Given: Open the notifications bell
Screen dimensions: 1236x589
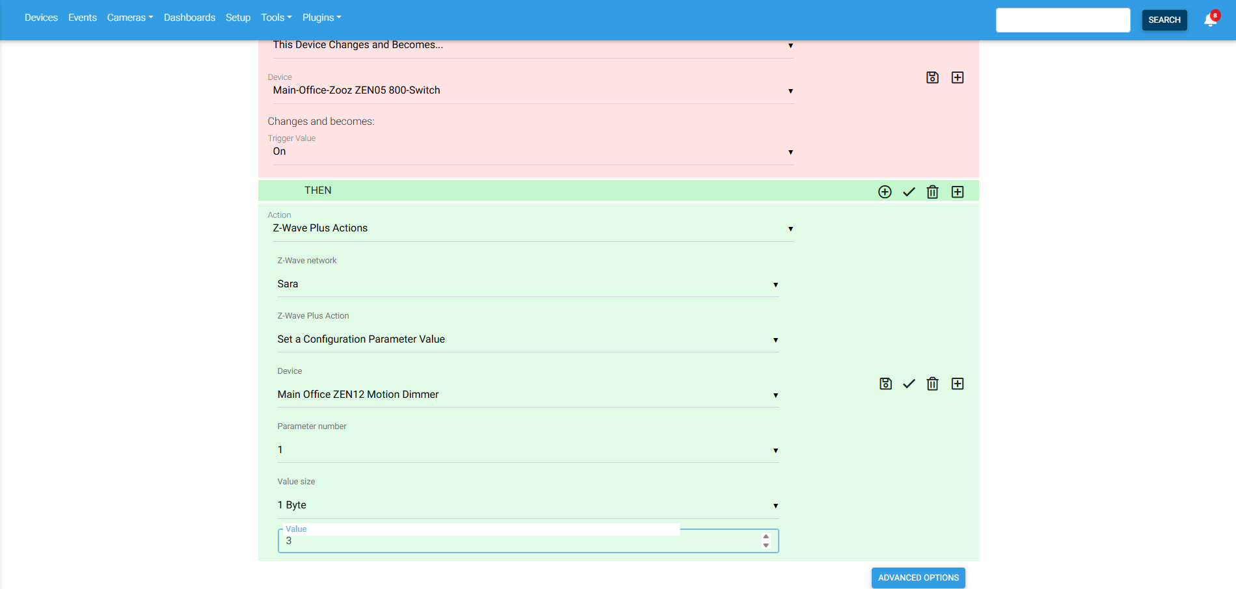Looking at the screenshot, I should tap(1211, 20).
